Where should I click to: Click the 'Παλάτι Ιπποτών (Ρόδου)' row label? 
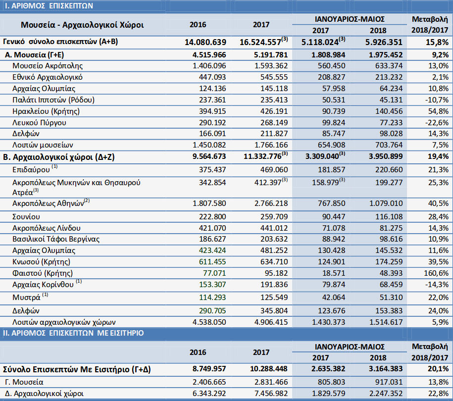tap(53, 100)
